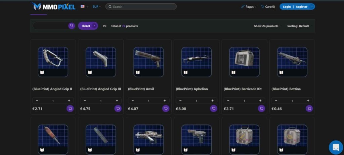This screenshot has height=155, width=344.
Task: Open the Pages menu
Action: point(249,7)
